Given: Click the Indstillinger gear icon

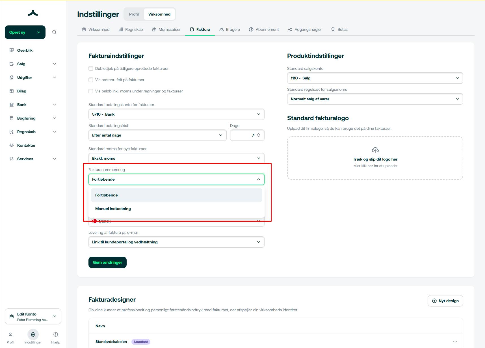Looking at the screenshot, I should (33, 335).
